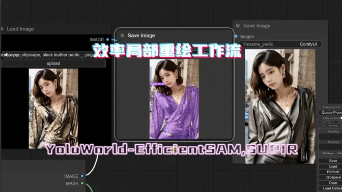Edit the filename_prefix field showing ComfyUI
The height and width of the screenshot is (192, 342).
(x=280, y=44)
